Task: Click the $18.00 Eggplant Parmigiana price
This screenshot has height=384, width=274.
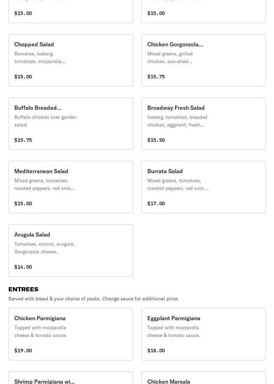Action: coord(156,351)
